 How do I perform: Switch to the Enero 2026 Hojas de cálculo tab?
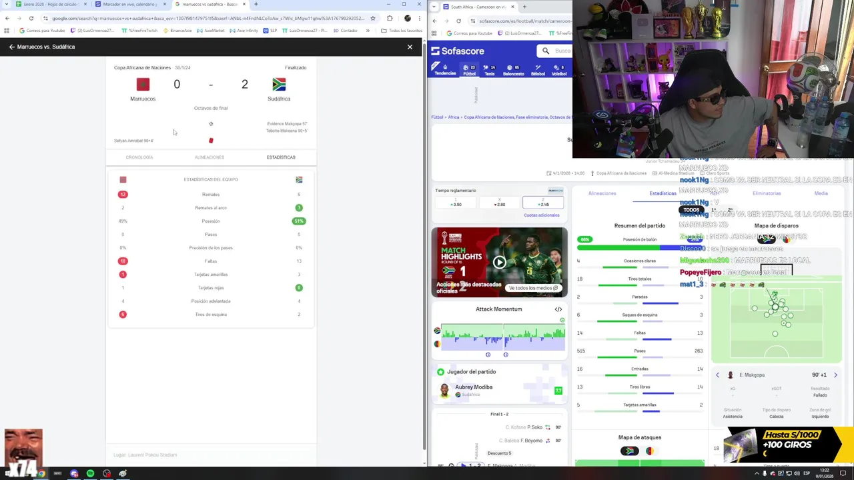click(x=52, y=4)
